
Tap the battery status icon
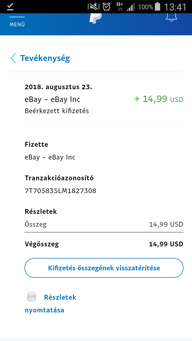(x=158, y=7)
